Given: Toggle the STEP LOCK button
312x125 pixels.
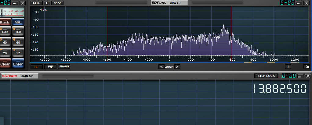Looking at the screenshot, I should 266,76.
